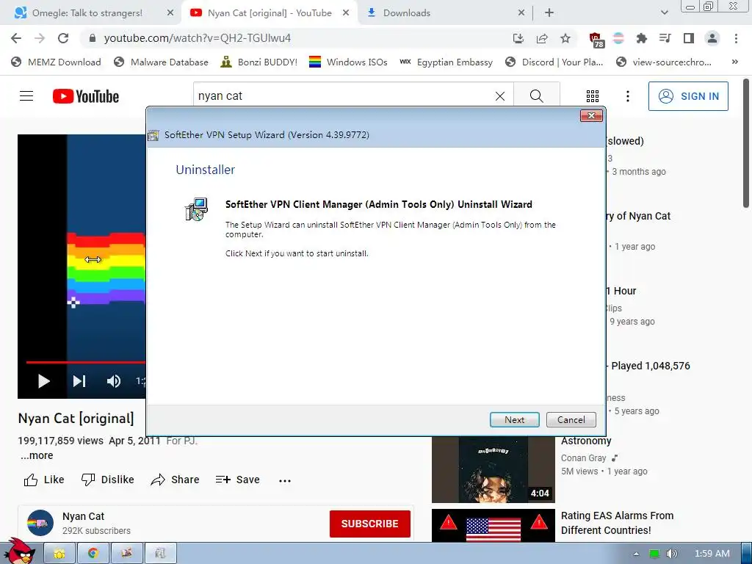Expand the description with ...more

[37, 455]
